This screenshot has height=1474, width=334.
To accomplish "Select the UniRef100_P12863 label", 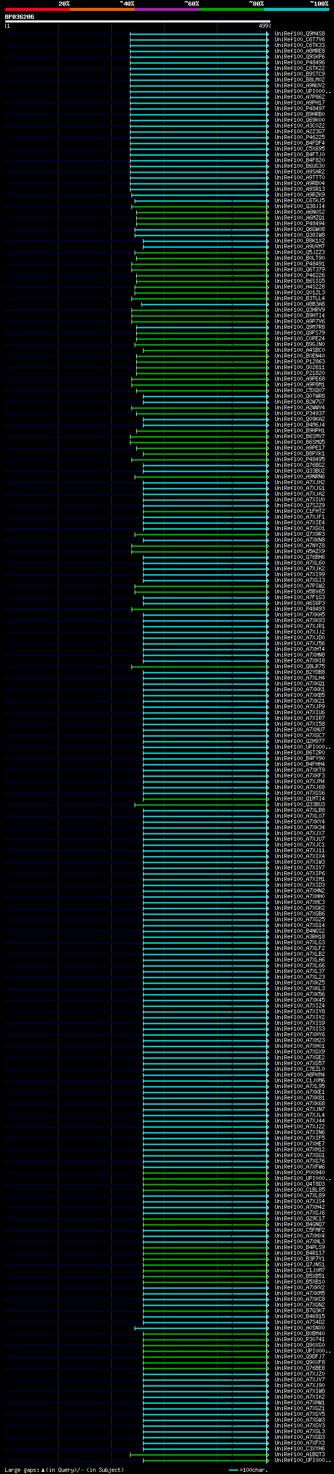I will (x=299, y=362).
